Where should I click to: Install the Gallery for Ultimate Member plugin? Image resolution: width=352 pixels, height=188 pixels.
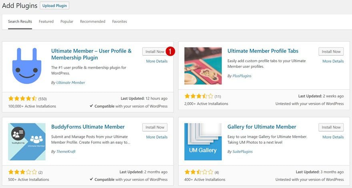point(331,127)
